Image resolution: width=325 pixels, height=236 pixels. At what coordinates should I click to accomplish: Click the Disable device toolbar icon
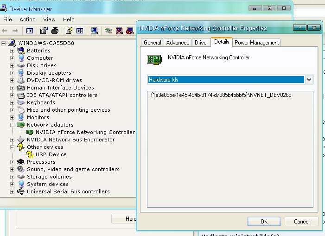130,31
